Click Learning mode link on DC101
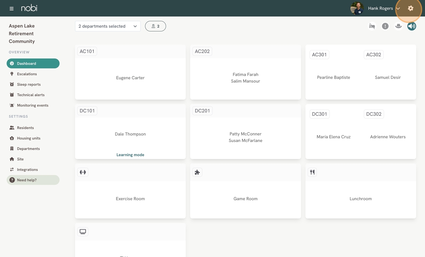The width and height of the screenshot is (425, 257). point(130,155)
